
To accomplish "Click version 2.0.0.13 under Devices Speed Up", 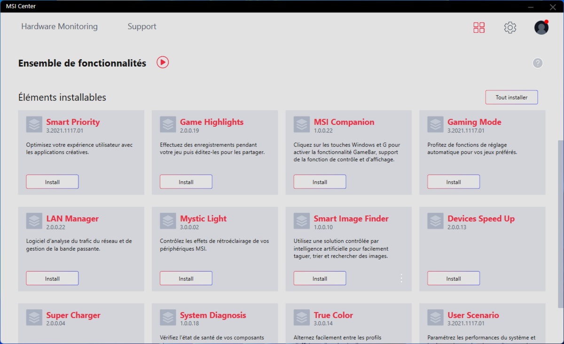I will click(x=457, y=228).
